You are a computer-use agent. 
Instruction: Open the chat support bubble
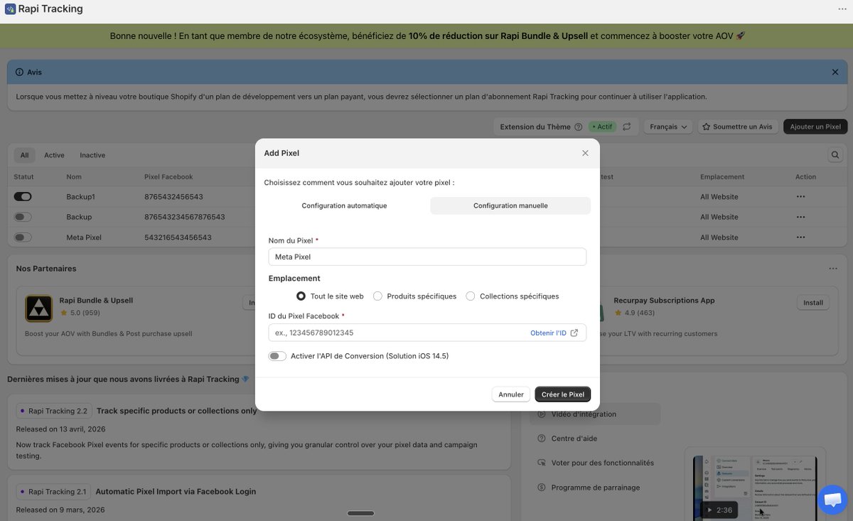pyautogui.click(x=832, y=500)
